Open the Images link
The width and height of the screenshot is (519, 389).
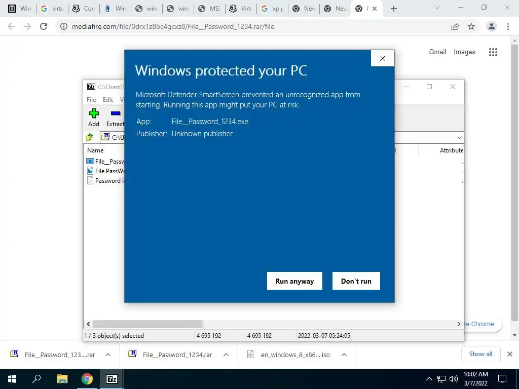tap(464, 52)
